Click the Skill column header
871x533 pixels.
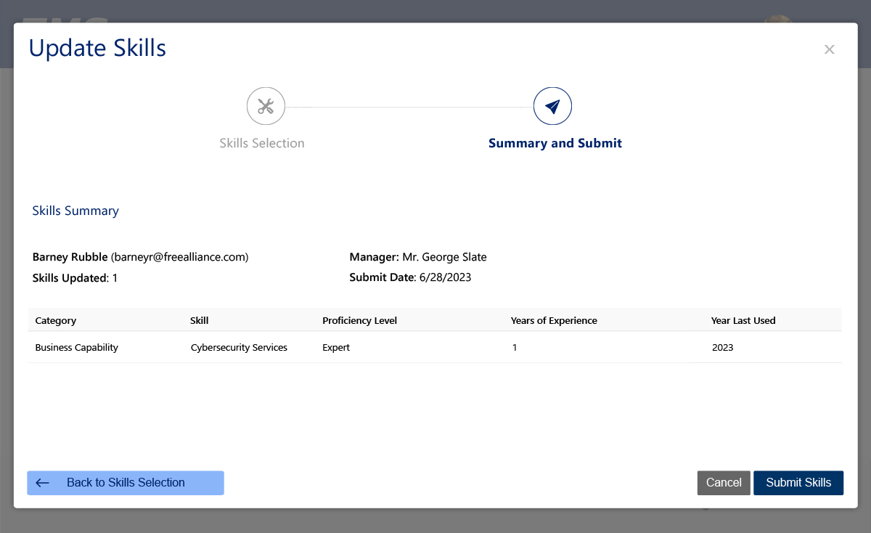click(199, 320)
